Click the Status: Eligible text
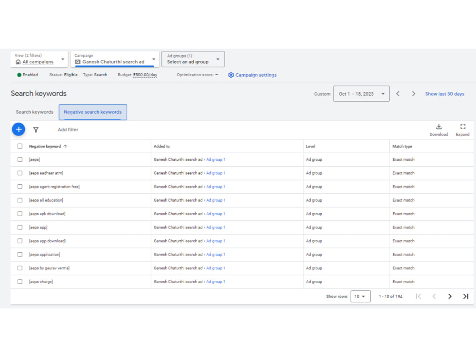476x357 pixels. (x=63, y=75)
